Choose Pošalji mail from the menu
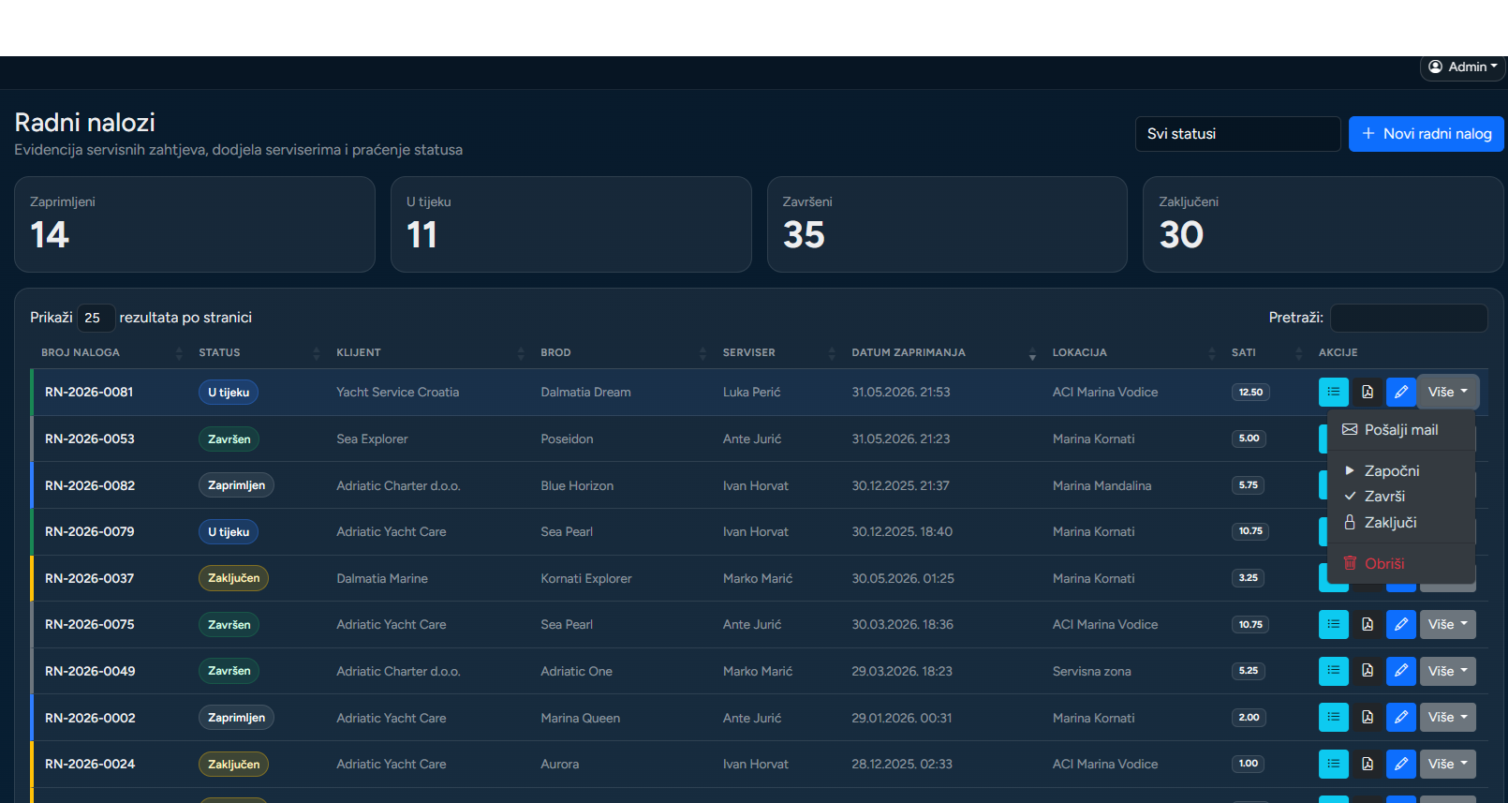Image resolution: width=1508 pixels, height=803 pixels. 1401,430
